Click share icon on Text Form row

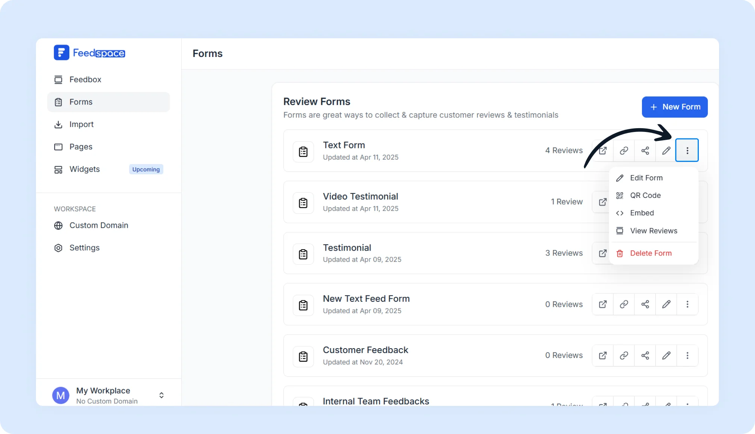pyautogui.click(x=645, y=151)
